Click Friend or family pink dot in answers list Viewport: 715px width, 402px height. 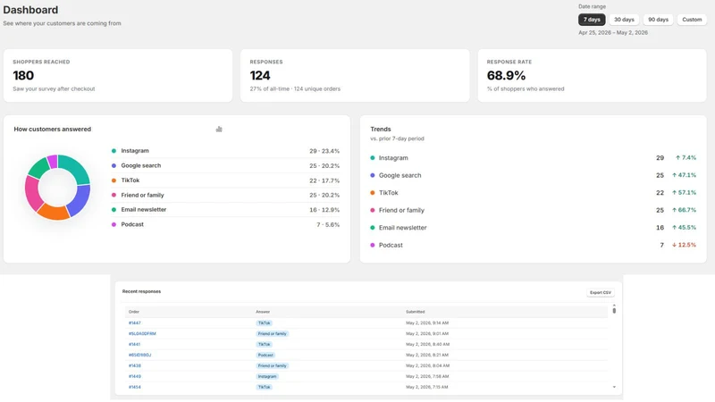pyautogui.click(x=114, y=195)
